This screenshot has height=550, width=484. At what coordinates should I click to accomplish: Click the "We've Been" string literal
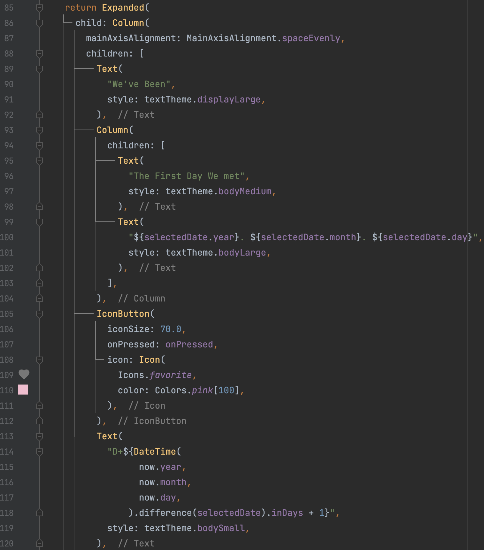pos(139,84)
